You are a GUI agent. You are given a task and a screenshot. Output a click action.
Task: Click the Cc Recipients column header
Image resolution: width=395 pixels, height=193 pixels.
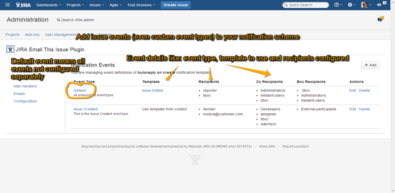269,82
